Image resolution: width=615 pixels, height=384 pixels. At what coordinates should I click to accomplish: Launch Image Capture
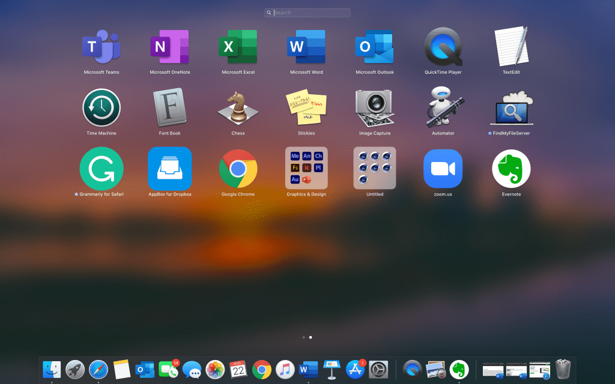(x=375, y=108)
